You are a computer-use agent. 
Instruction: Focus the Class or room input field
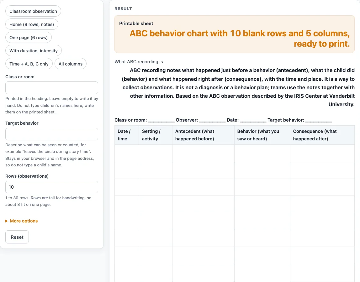(x=52, y=88)
